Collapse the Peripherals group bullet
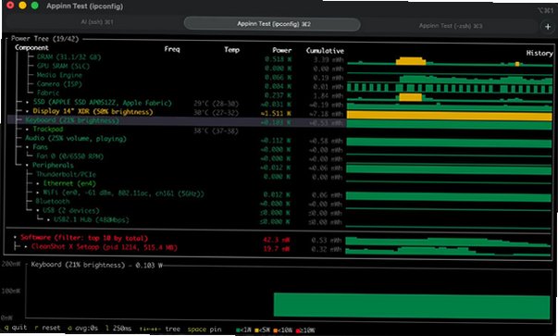558x336 pixels. [27, 166]
